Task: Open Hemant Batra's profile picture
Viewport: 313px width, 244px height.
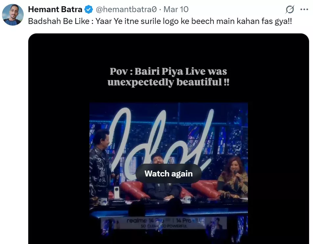Action: tap(13, 15)
